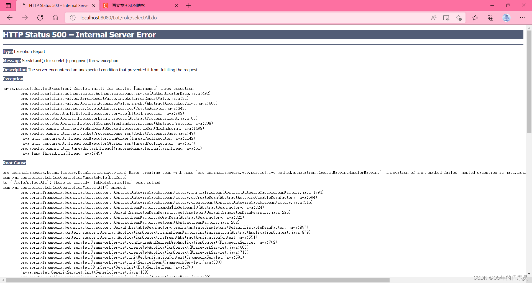The image size is (532, 283).
Task: Refresh the error page
Action: point(40,17)
